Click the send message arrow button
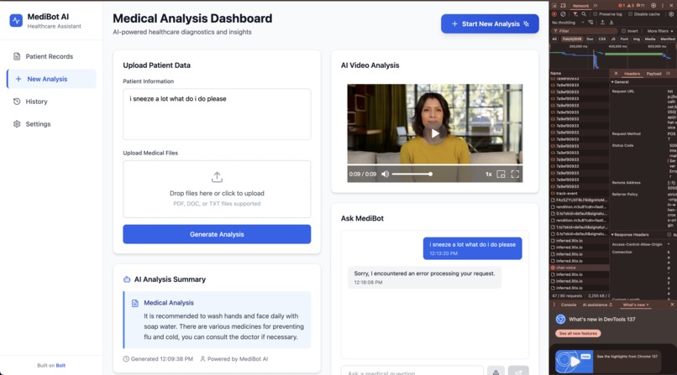The height and width of the screenshot is (375, 677). [x=518, y=372]
